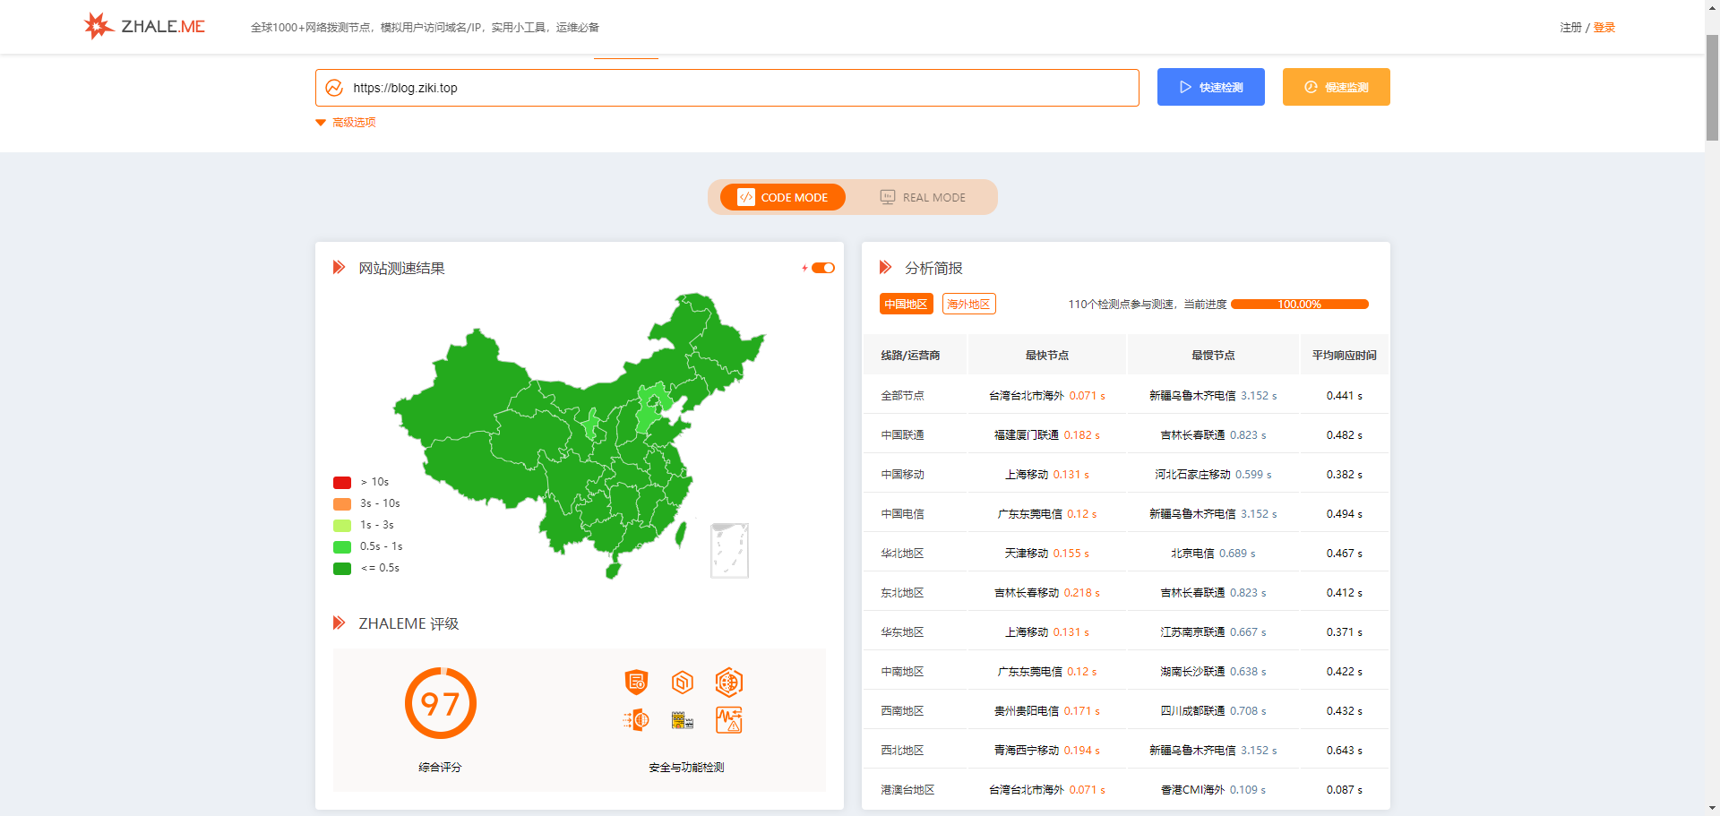Select the 西北地区 row label
Viewport: 1720px width, 816px height.
(902, 750)
